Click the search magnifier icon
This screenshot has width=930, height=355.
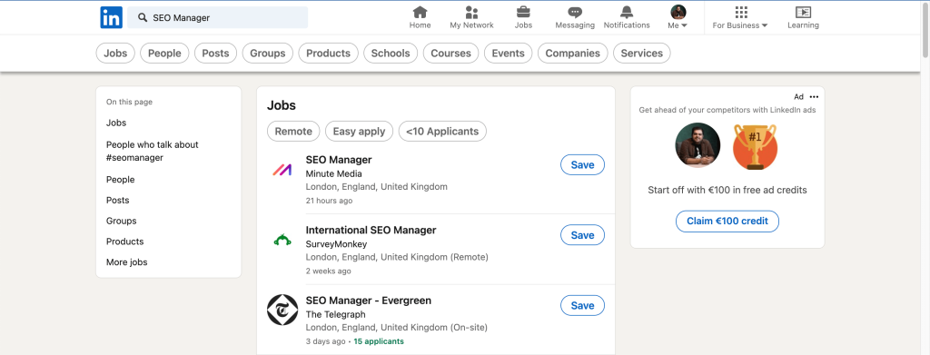click(x=143, y=18)
